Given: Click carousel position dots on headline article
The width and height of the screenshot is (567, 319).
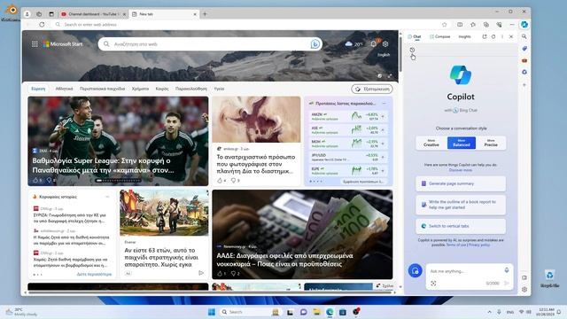Looking at the screenshot, I should tap(118, 180).
